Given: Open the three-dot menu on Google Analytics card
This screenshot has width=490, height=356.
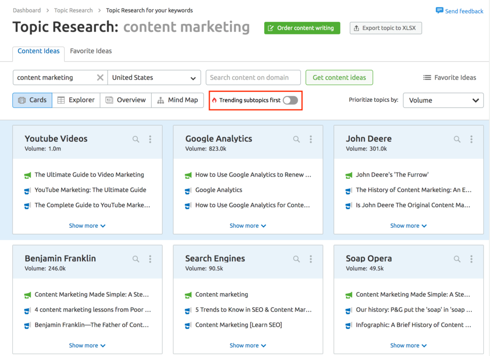Looking at the screenshot, I should (x=311, y=139).
